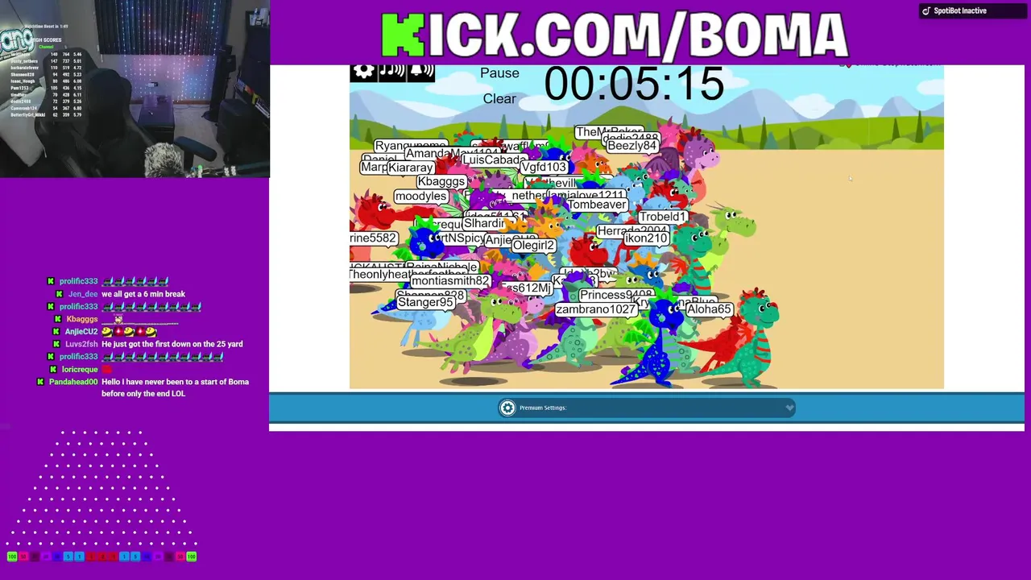Select the moodyles name tag
Screen dimensions: 1031x580
420,196
